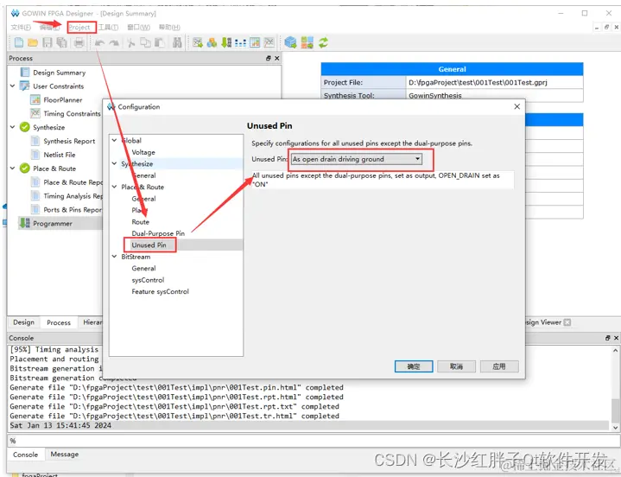
Task: Close the Configuration dialog
Action: click(x=516, y=106)
